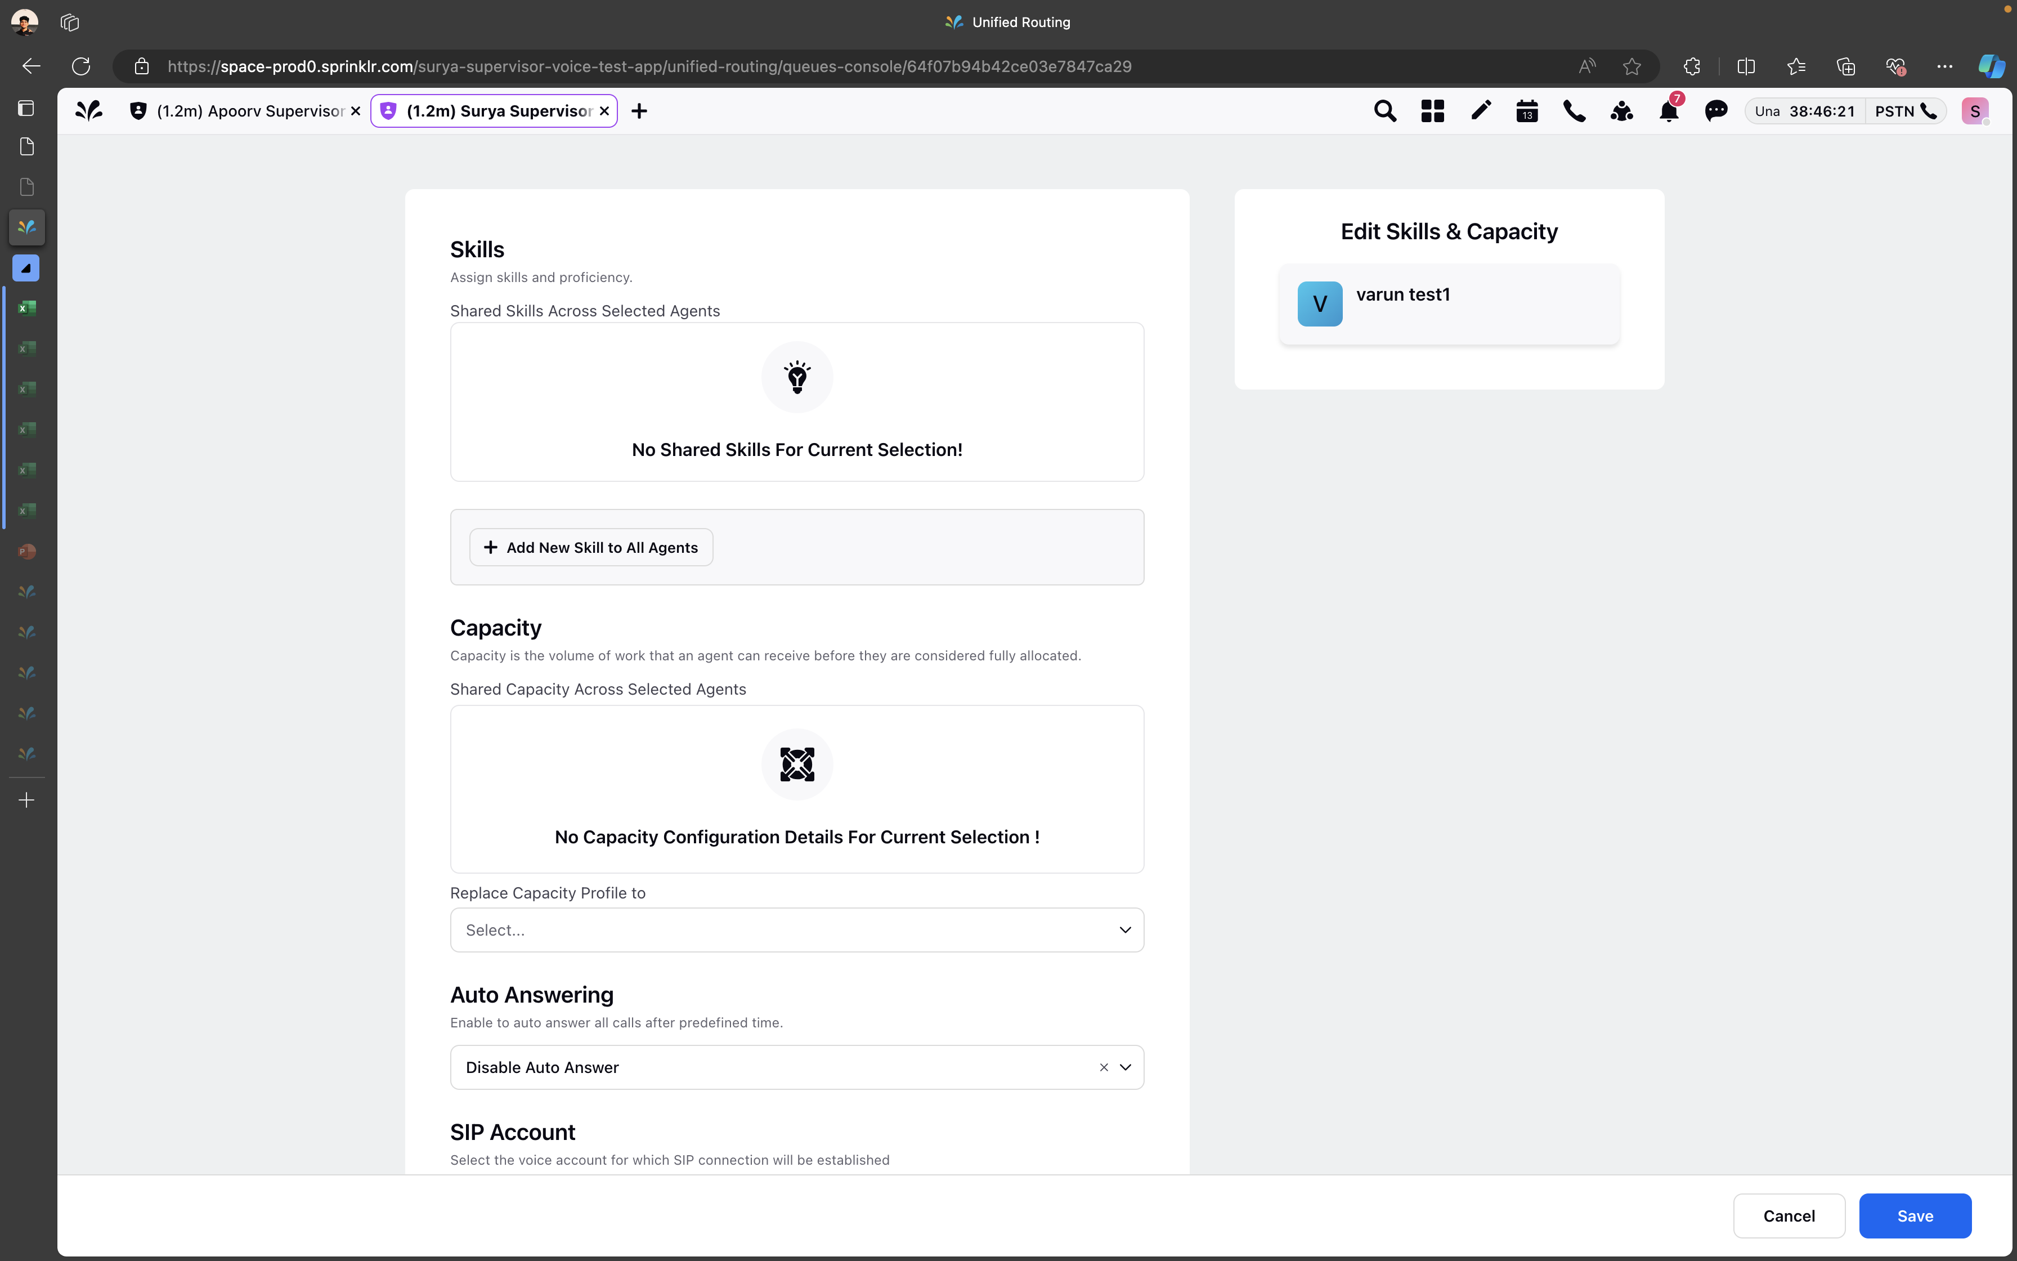This screenshot has width=2017, height=1261.
Task: Open the S user profile avatar
Action: [1974, 111]
